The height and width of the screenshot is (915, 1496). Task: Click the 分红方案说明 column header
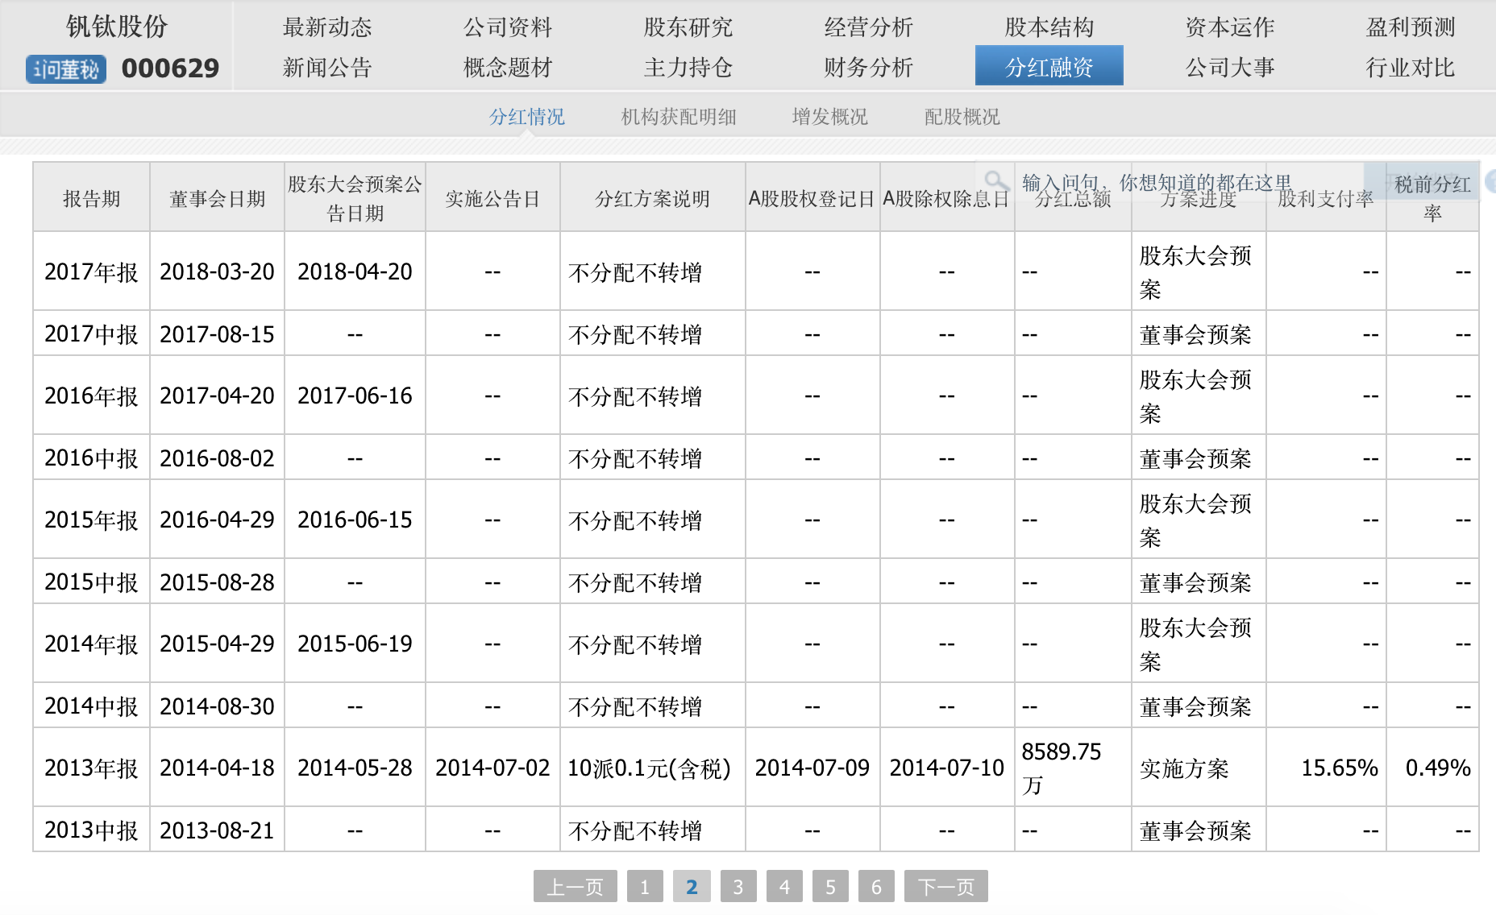[653, 198]
